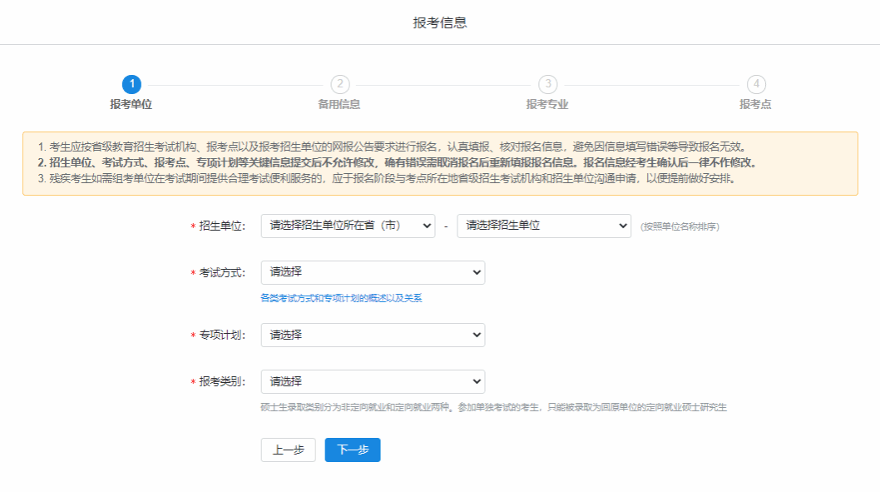Jump to the 报考点 step label
880x492 pixels.
point(755,104)
